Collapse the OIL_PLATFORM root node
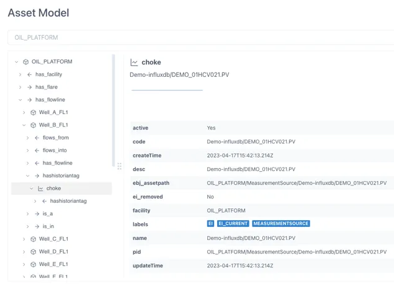 17,62
